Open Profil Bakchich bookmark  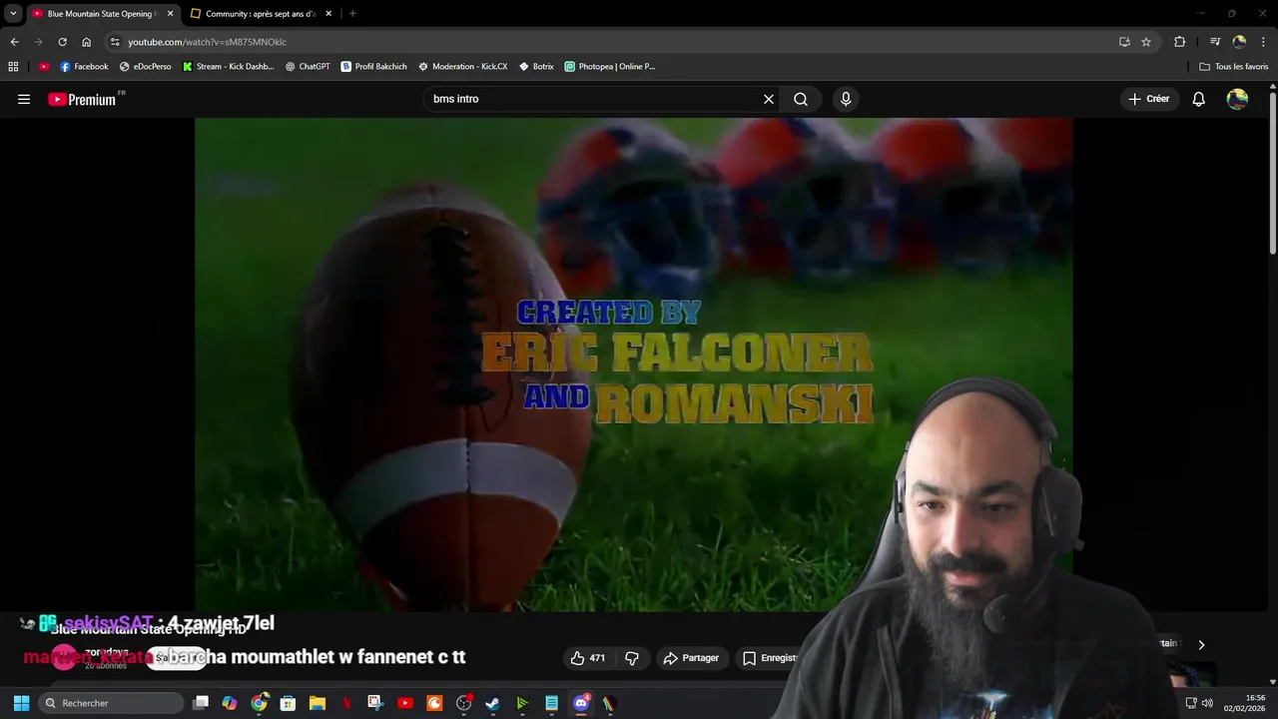pos(373,67)
